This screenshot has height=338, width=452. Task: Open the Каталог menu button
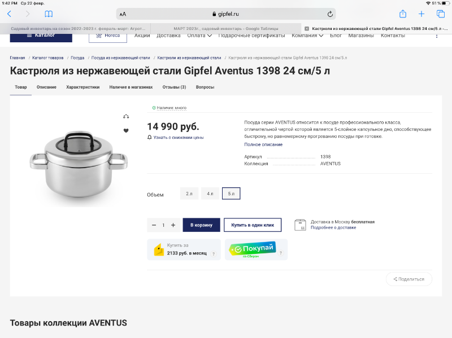[41, 37]
